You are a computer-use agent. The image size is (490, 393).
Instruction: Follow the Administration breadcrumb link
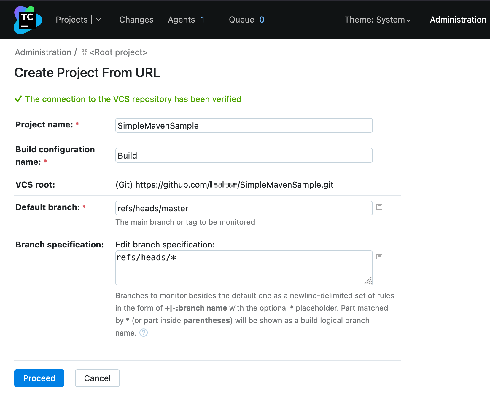tap(43, 52)
